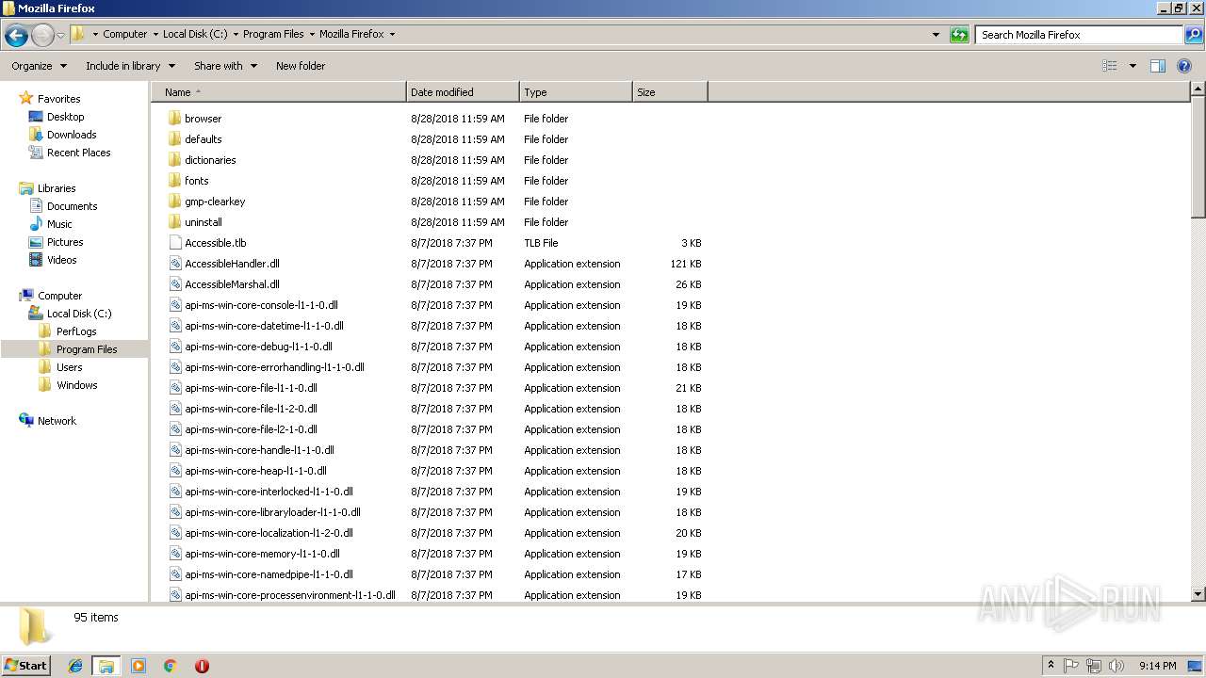The image size is (1206, 678).
Task: Select Recent Places in the navigation pane
Action: (x=78, y=153)
